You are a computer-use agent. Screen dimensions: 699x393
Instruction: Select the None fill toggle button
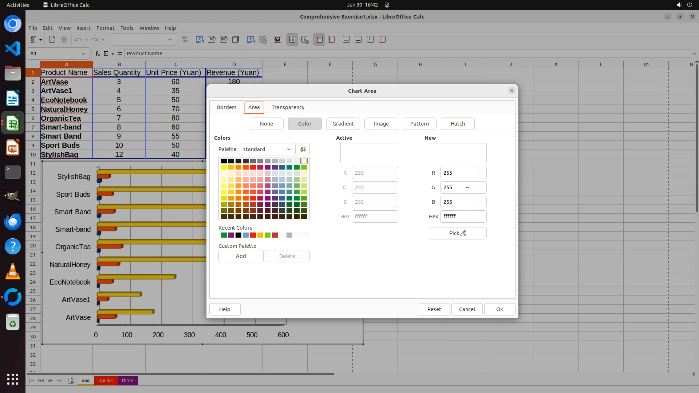click(266, 124)
